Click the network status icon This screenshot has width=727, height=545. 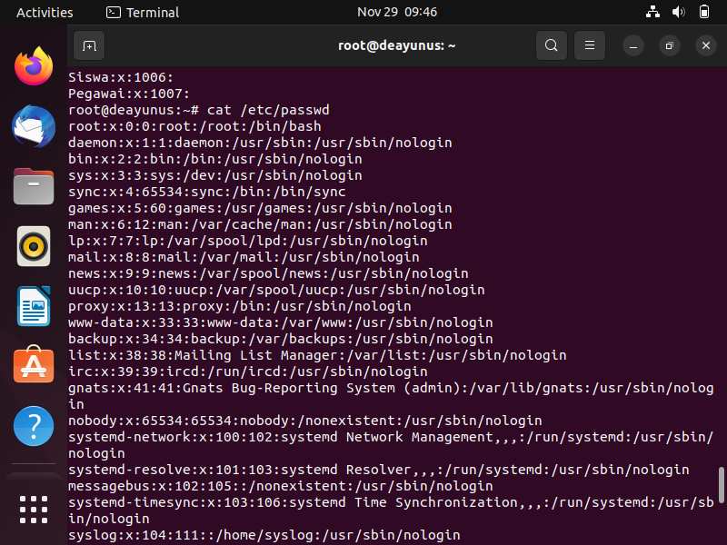[652, 12]
